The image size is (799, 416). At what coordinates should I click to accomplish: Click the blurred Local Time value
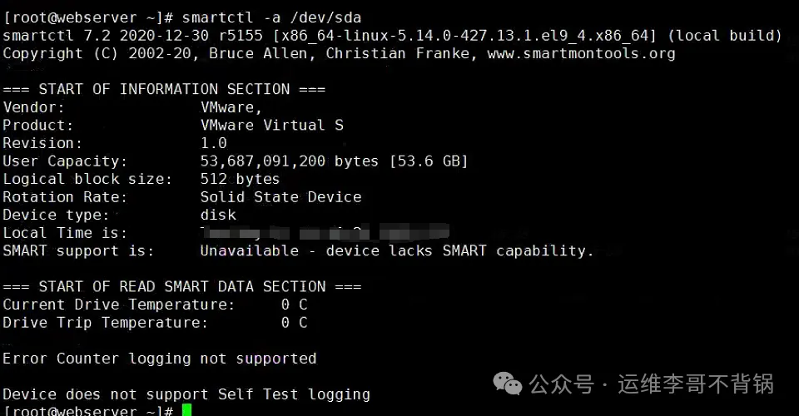325,232
